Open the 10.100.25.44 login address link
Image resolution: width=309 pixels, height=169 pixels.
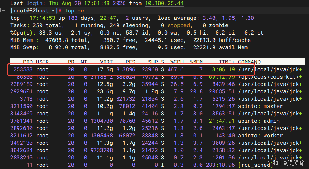(x=164, y=3)
